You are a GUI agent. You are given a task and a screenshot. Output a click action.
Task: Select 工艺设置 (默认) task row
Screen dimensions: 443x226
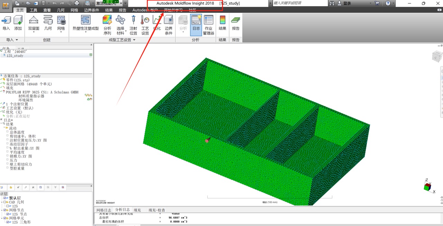coord(20,108)
